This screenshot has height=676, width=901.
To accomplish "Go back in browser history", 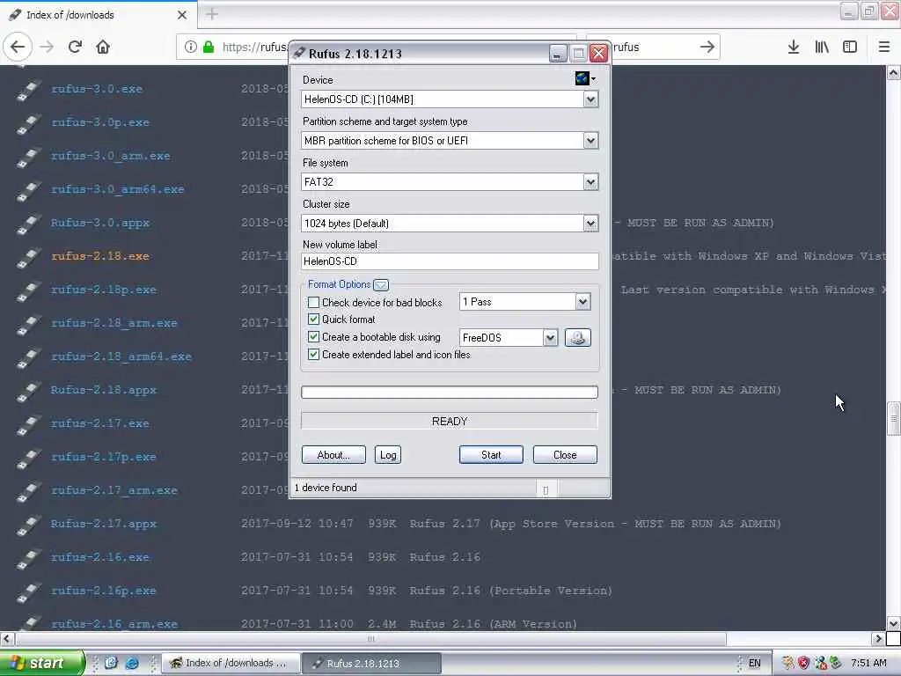I will (18, 47).
